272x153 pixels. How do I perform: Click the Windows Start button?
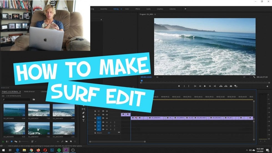coord(3,150)
